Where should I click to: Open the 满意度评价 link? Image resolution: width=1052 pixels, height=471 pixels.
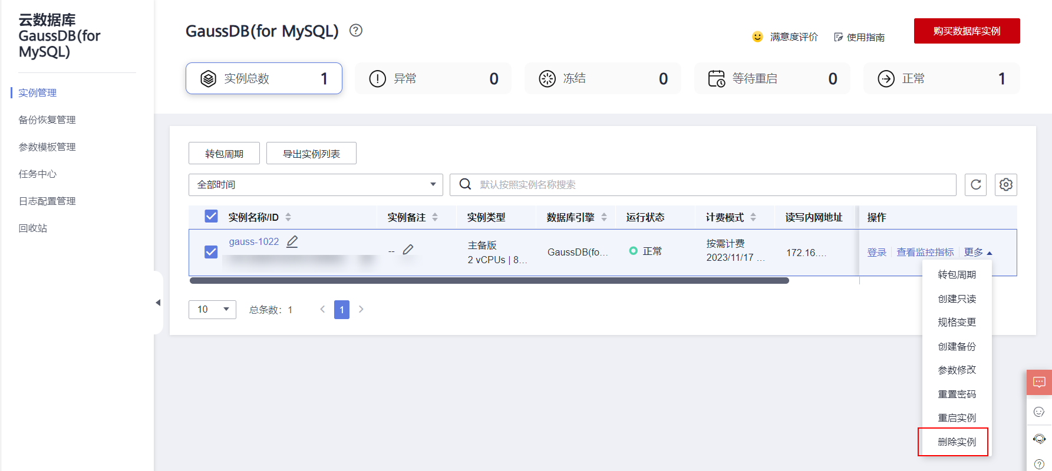(x=794, y=37)
